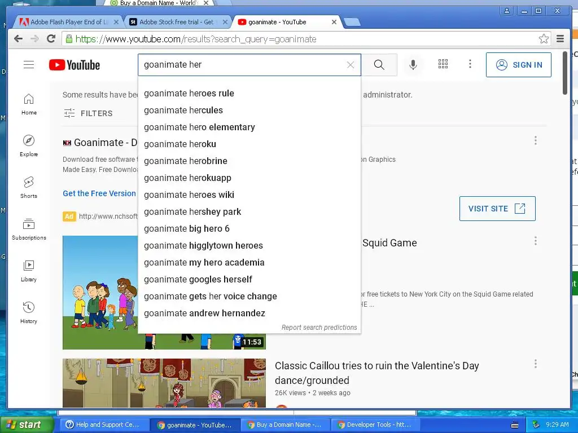
Task: Select suggestion 'goanimate herokuapp'
Action: click(x=249, y=178)
